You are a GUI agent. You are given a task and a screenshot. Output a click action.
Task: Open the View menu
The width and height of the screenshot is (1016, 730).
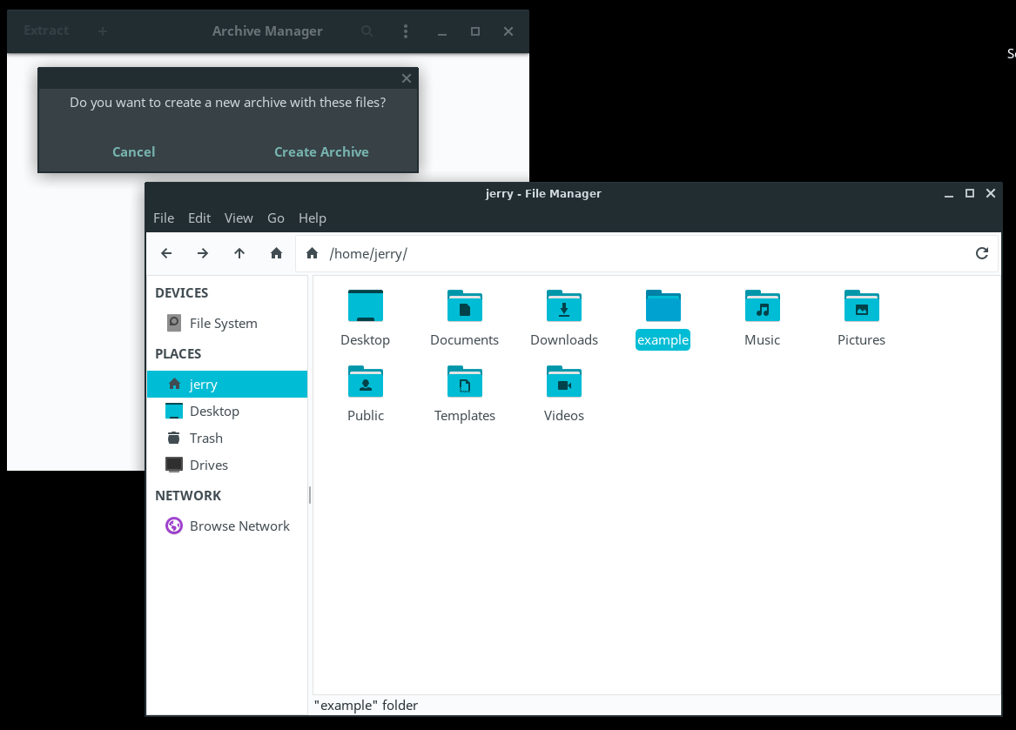(x=239, y=218)
